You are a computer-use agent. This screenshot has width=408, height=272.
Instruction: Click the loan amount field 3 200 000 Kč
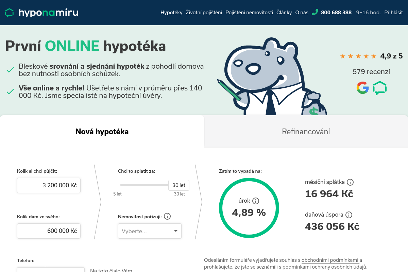point(49,185)
